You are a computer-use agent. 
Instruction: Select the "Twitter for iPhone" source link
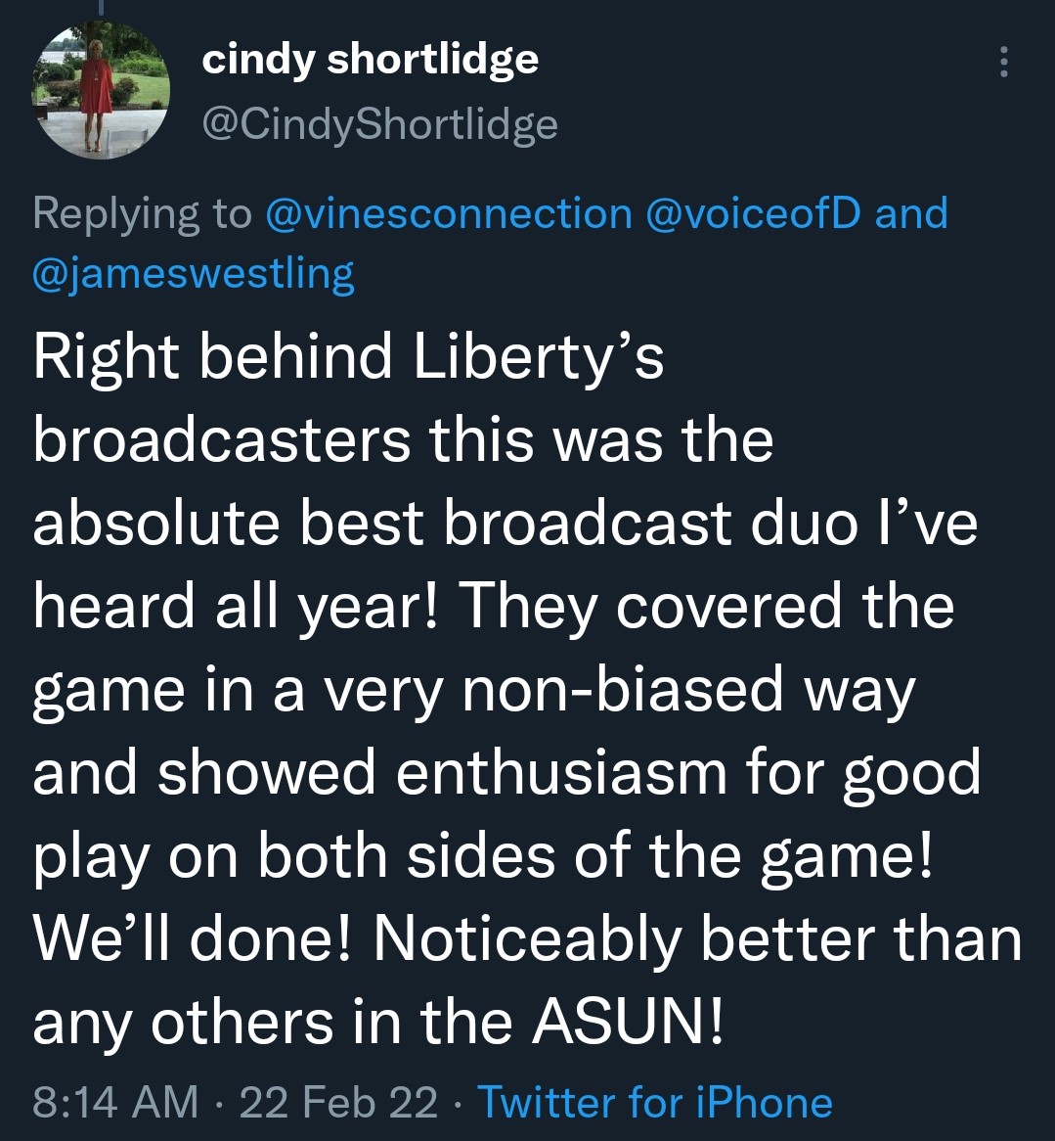coord(654,1103)
